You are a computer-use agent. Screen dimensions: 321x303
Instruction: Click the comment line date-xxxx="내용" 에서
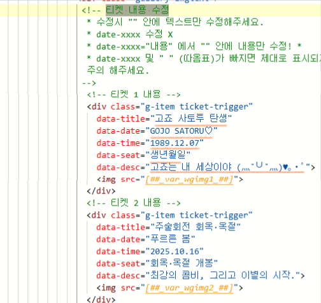pyautogui.click(x=194, y=46)
